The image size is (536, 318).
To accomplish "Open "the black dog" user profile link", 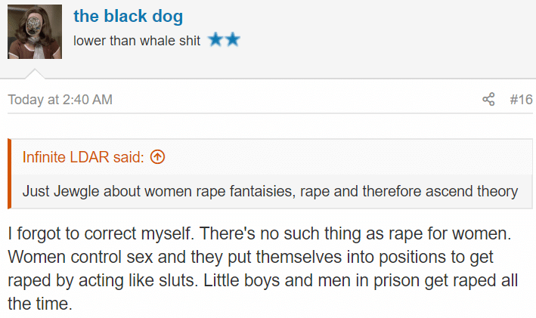I will 129,16.
